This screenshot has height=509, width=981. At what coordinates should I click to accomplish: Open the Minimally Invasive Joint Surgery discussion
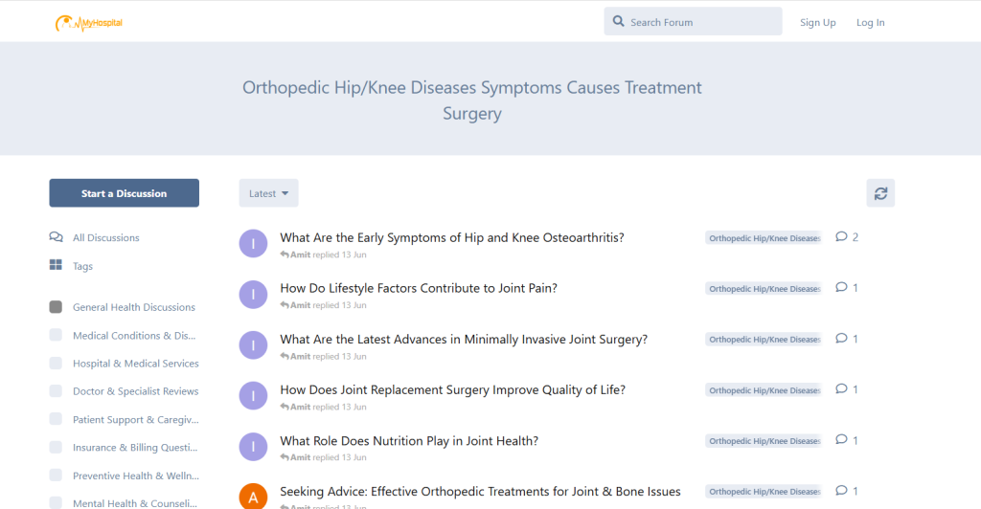(463, 340)
